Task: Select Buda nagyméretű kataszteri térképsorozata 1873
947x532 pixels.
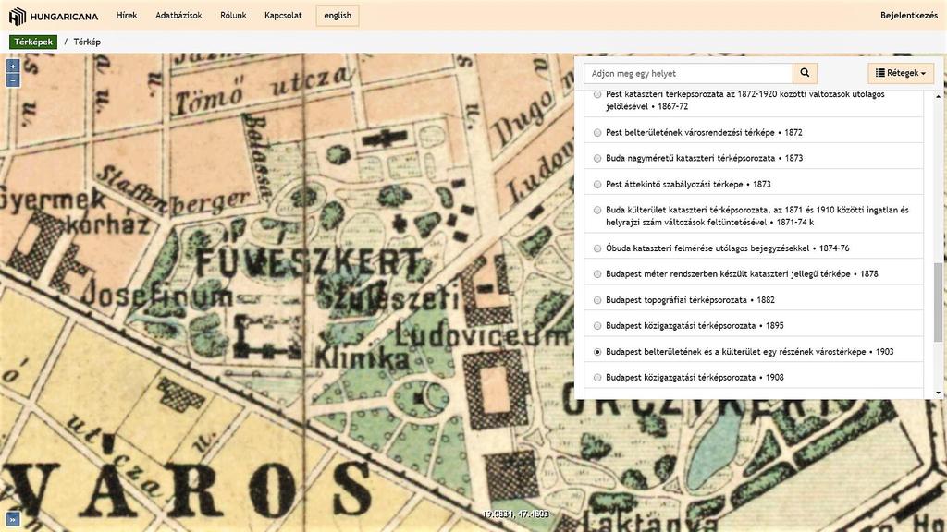Action: [597, 158]
